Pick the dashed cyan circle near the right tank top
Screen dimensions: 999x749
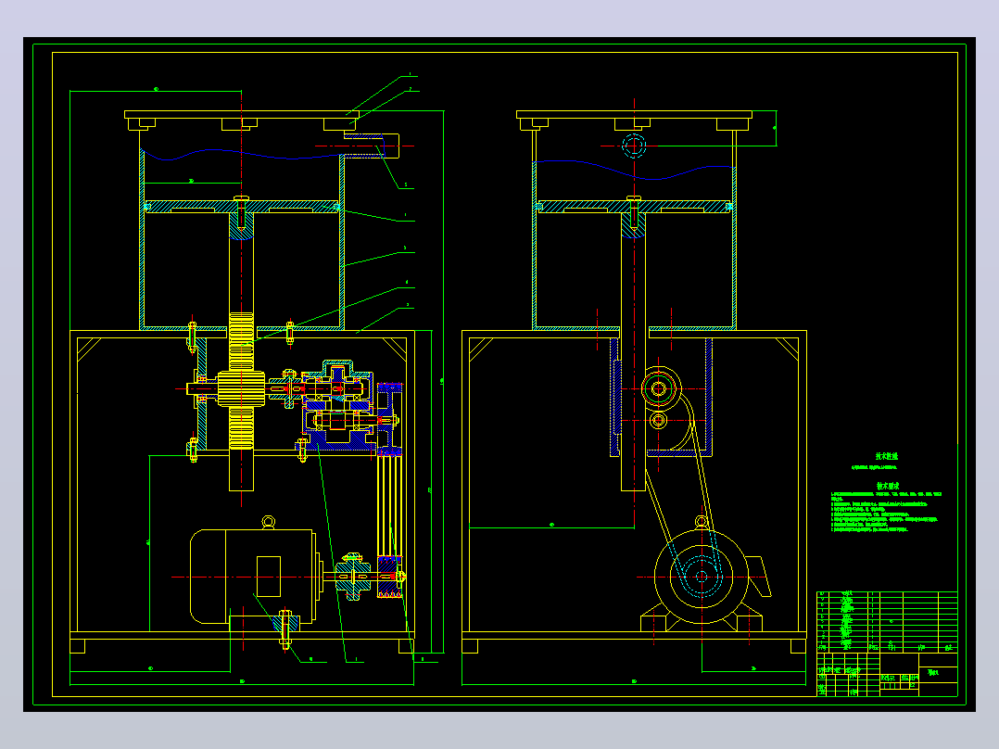click(x=634, y=146)
